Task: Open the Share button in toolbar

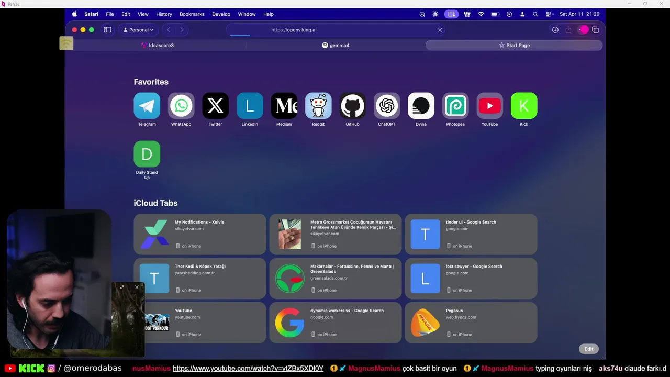Action: (x=568, y=30)
